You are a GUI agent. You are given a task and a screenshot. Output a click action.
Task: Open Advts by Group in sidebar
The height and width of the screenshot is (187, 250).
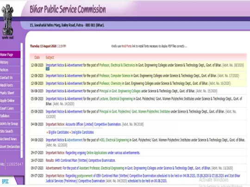point(10,124)
